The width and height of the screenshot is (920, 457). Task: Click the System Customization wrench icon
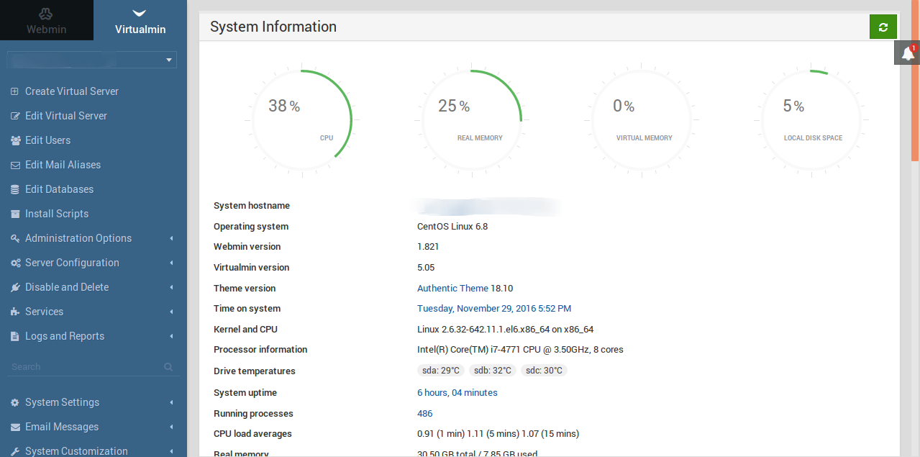point(15,451)
